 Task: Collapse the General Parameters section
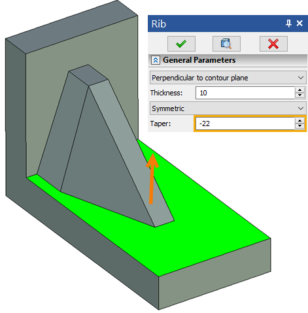pos(156,60)
